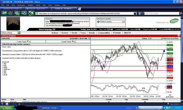
Task: Click the green globe Home button
Action: click(x=31, y=13)
